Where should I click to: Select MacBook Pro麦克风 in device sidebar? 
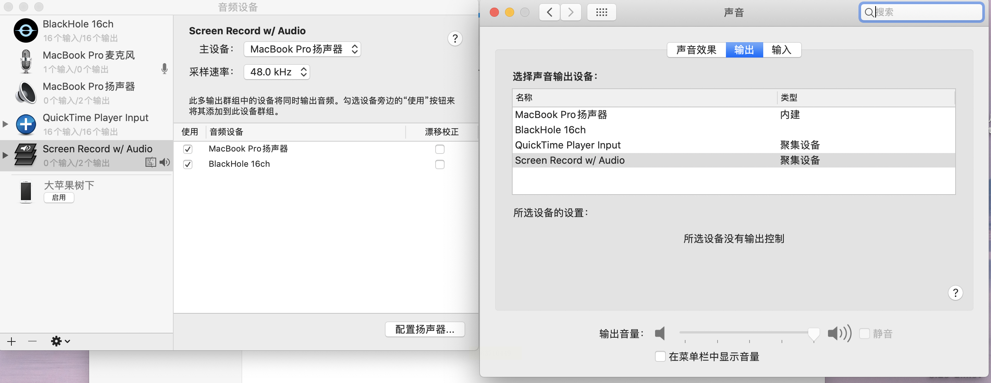(86, 62)
